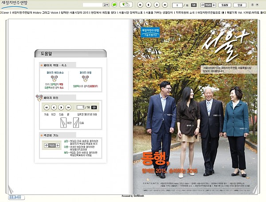Click the 새정치민주연합 logo at top left

(14, 4)
